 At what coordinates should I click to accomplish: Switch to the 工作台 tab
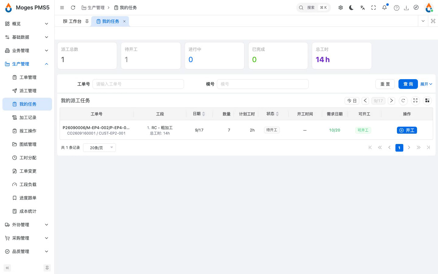pos(72,21)
